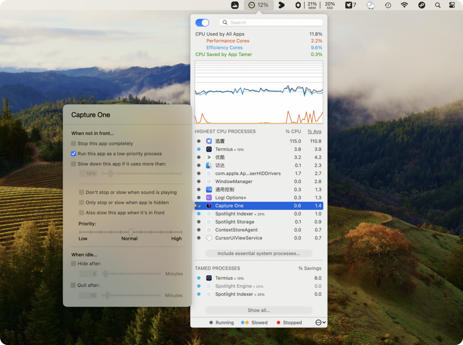Click the Stopped legend entry
This screenshot has width=463, height=345.
(x=289, y=323)
